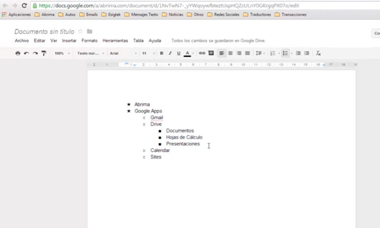380x228 pixels.
Task: Align text to the left
Action: tap(221, 53)
